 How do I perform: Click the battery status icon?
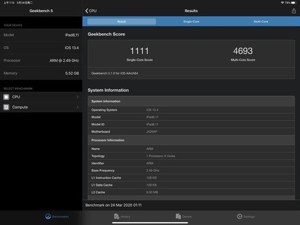pyautogui.click(x=293, y=3)
